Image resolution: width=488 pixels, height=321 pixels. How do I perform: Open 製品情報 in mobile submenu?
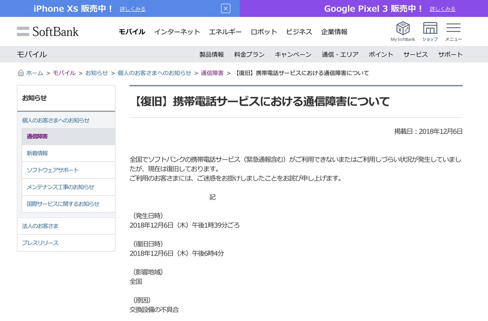[x=212, y=55]
